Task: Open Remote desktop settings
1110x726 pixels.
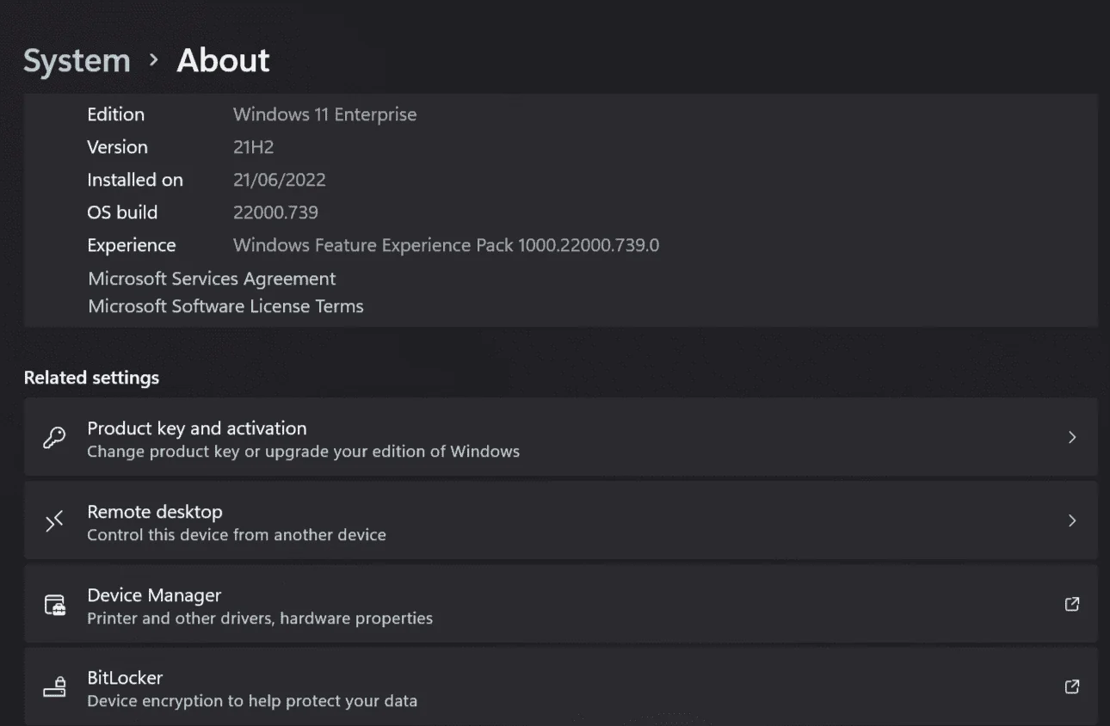Action: [561, 520]
